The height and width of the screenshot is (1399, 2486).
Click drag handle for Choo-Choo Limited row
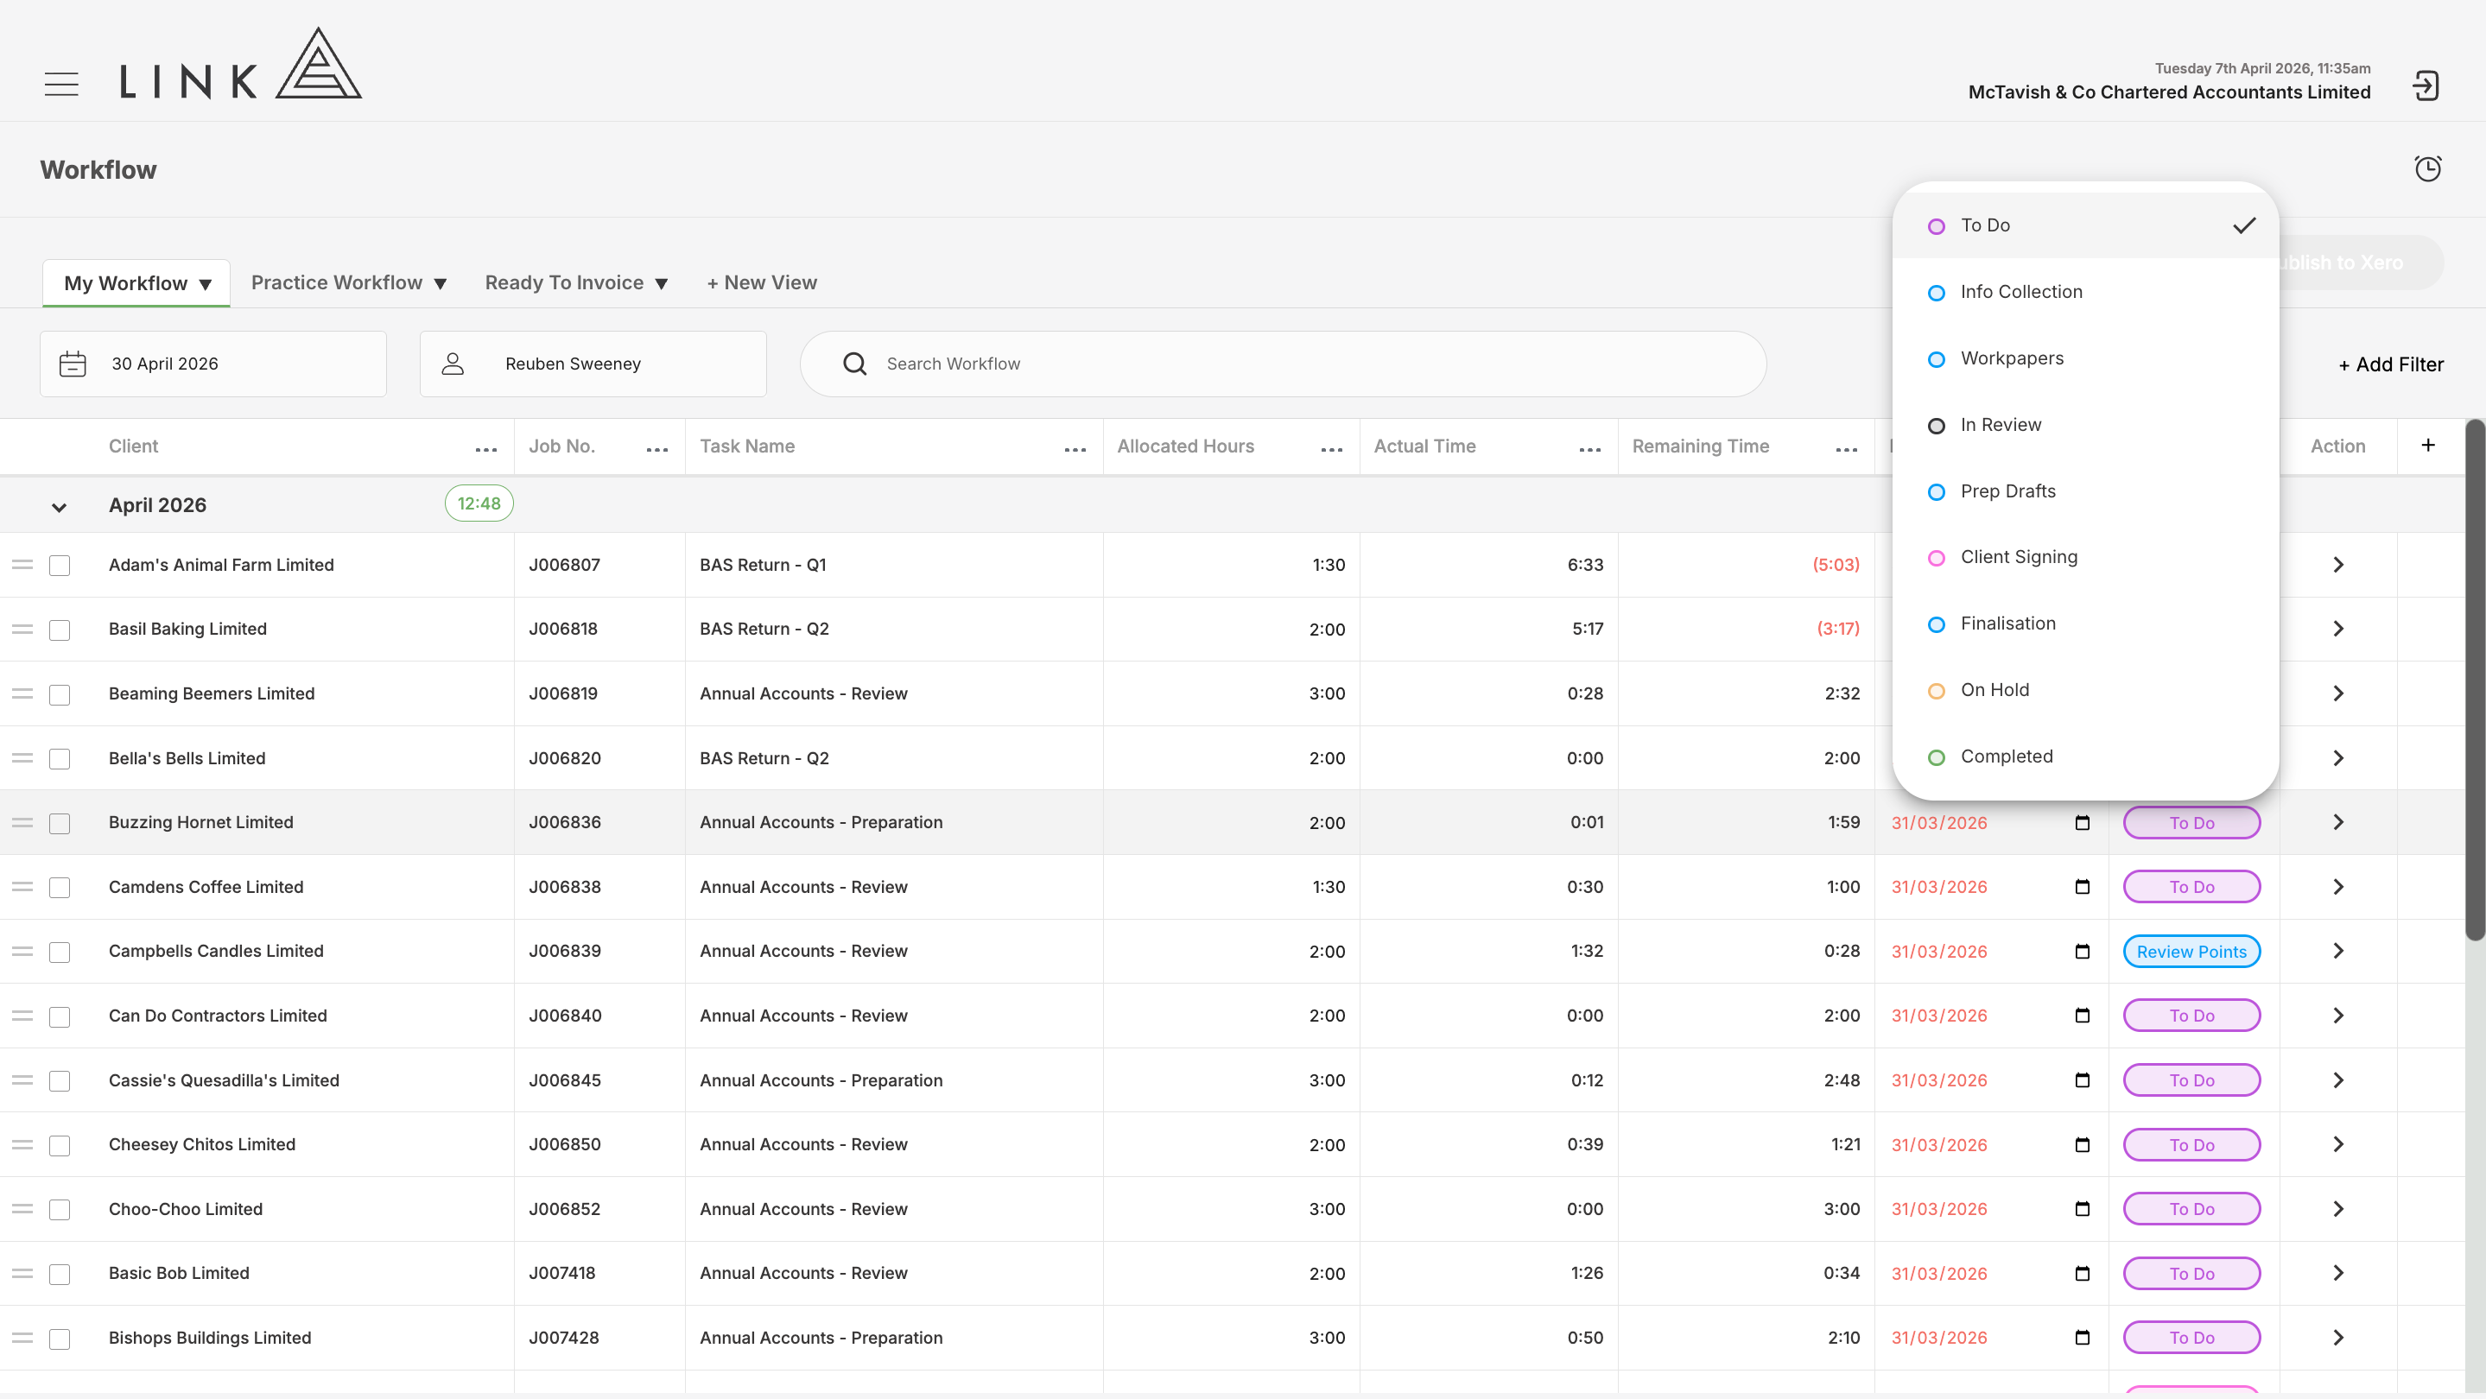(22, 1209)
